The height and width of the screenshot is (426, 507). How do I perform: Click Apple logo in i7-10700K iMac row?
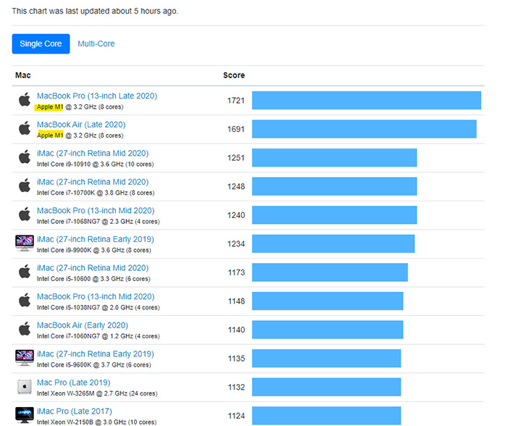[25, 185]
